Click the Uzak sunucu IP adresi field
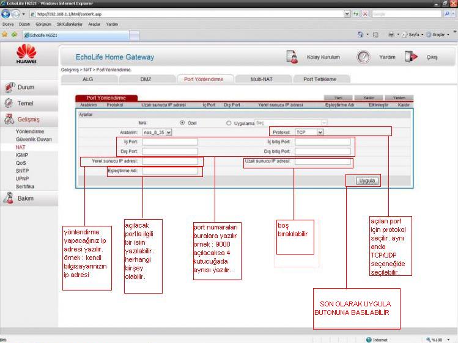This screenshot has height=343, width=458. (x=322, y=161)
